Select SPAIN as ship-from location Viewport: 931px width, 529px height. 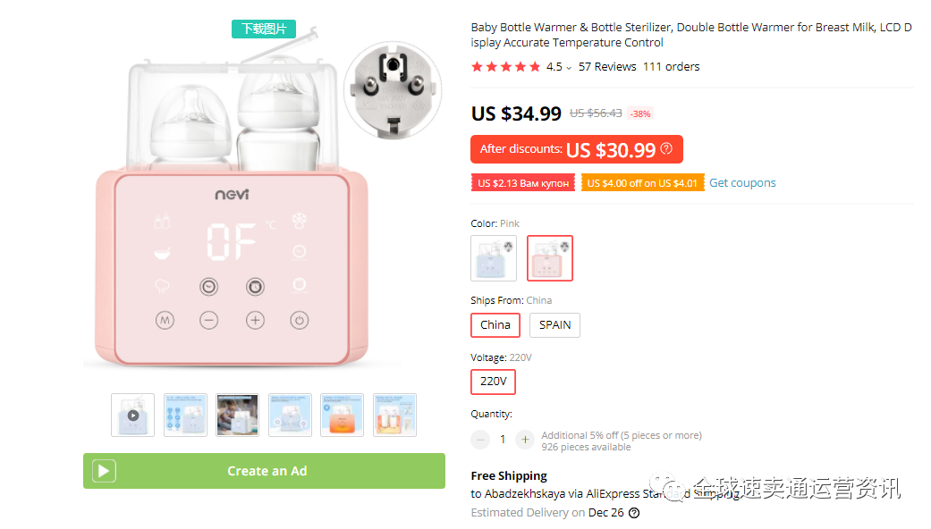(554, 325)
